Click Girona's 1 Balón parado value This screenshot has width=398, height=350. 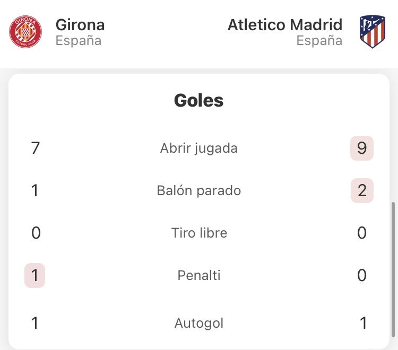coord(35,190)
